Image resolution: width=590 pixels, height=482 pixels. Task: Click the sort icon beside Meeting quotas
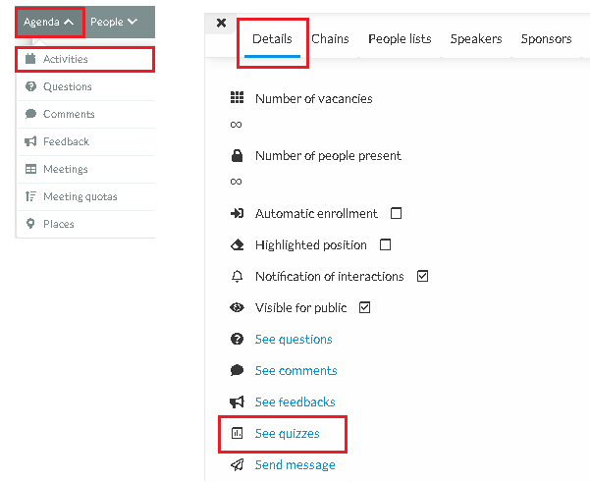30,196
